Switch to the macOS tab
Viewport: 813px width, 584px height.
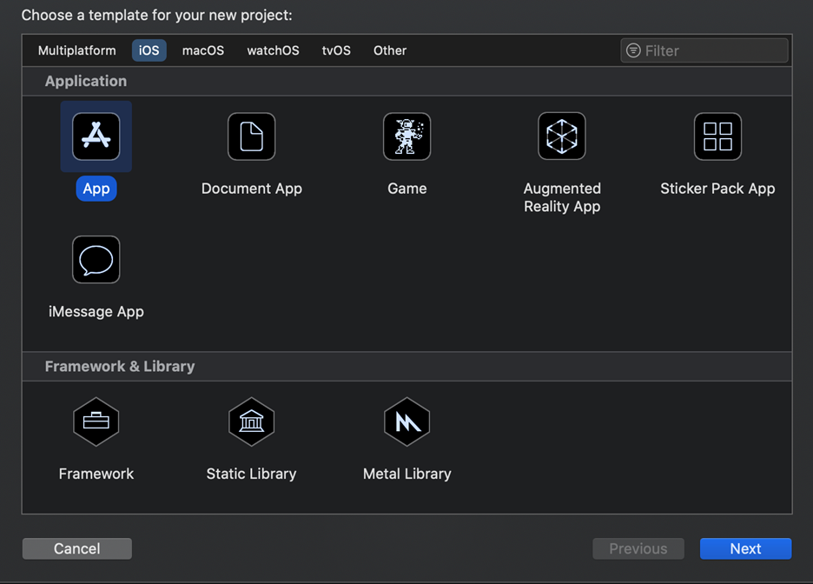pyautogui.click(x=202, y=50)
